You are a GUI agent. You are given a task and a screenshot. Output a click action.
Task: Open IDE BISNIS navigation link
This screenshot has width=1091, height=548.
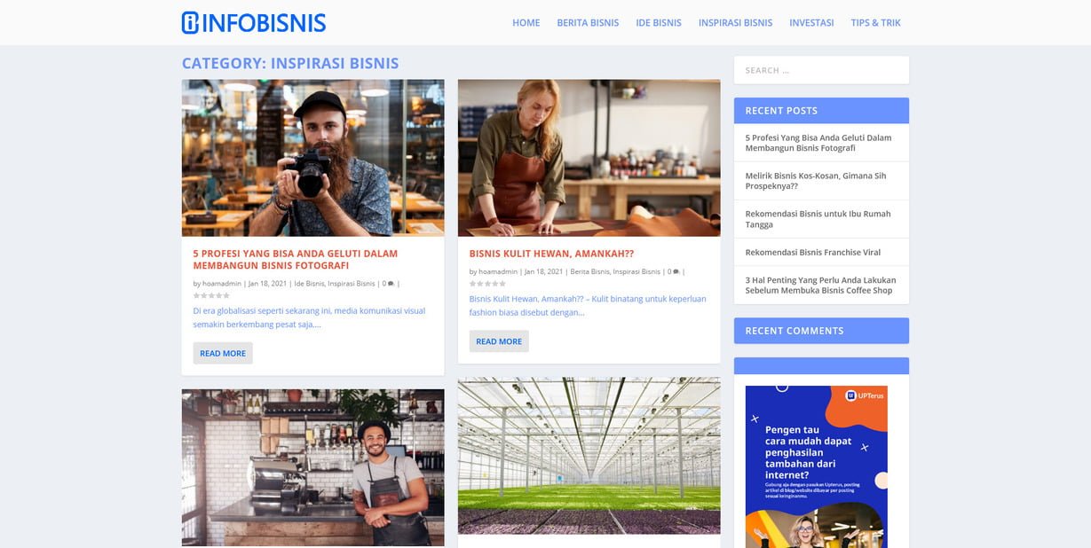659,23
